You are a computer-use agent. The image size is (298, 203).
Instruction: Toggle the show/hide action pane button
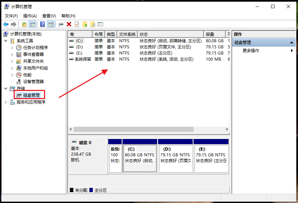[51, 24]
